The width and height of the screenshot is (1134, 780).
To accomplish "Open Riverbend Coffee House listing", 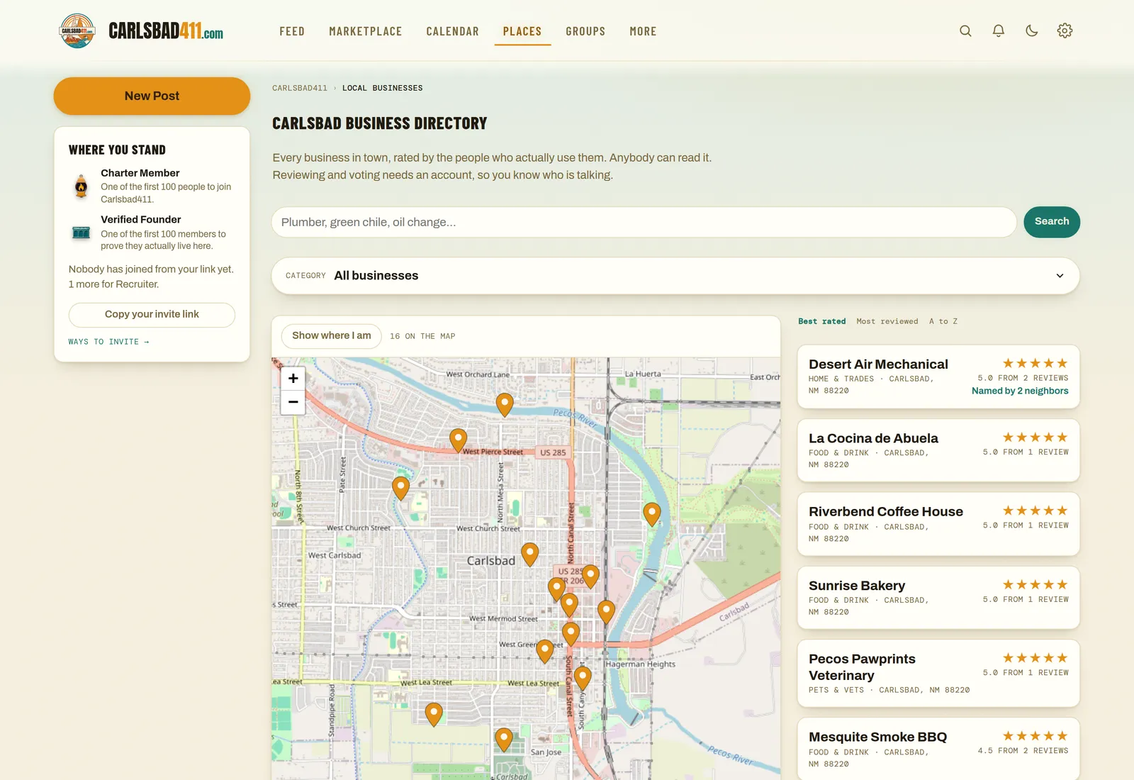I will point(938,524).
